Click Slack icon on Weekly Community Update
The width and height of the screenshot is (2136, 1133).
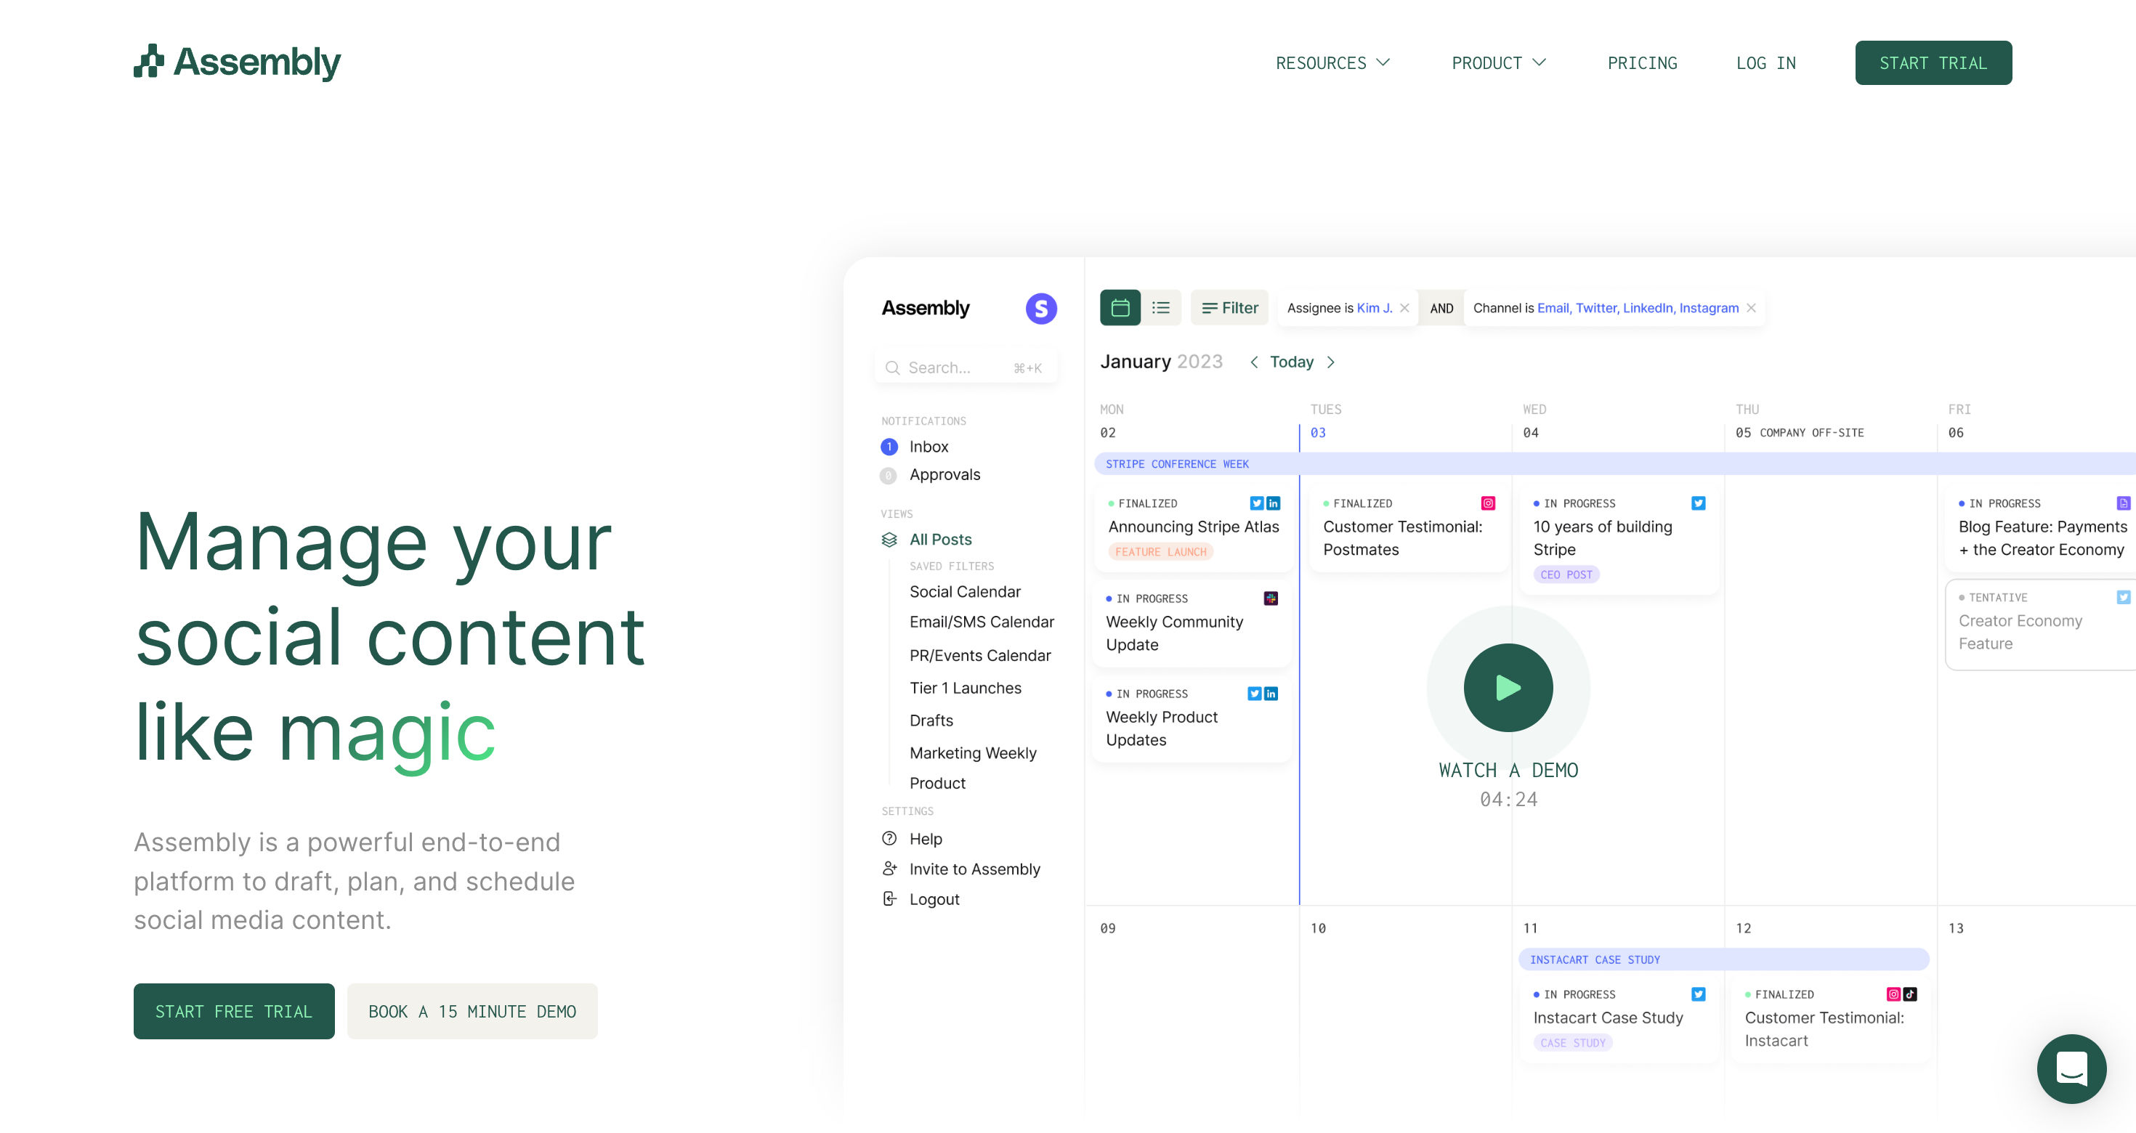(1270, 598)
